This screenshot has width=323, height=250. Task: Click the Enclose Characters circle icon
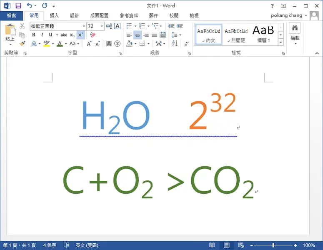tap(117, 43)
